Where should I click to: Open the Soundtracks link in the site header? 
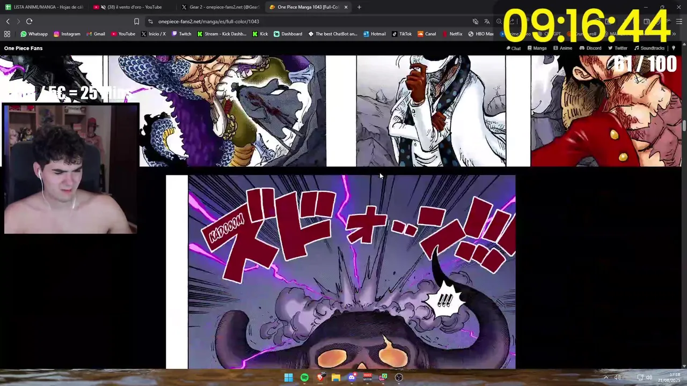pyautogui.click(x=649, y=48)
